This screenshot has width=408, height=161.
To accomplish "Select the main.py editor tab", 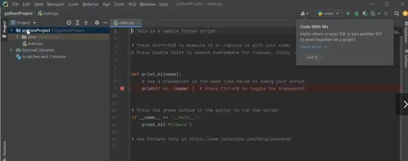I will [126, 23].
